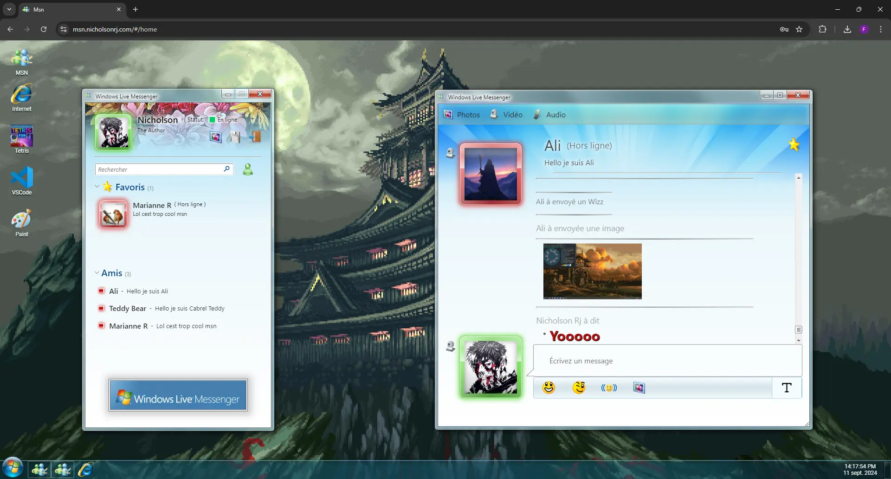This screenshot has width=891, height=479.
Task: Click the winking emoticon button
Action: [579, 388]
